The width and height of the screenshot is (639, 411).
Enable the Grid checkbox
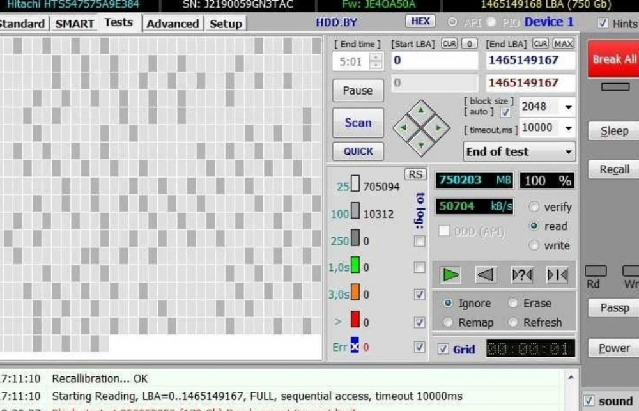tap(443, 349)
